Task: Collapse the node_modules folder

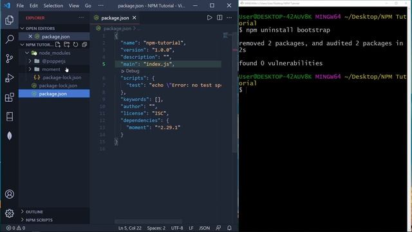Action: pyautogui.click(x=27, y=53)
